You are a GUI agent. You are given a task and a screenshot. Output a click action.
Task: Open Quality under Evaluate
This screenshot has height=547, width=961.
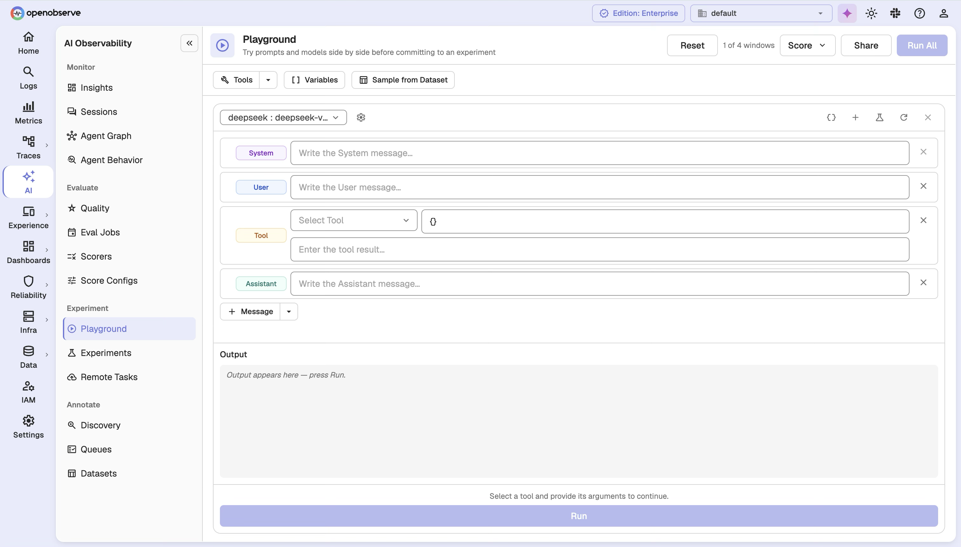pyautogui.click(x=129, y=208)
